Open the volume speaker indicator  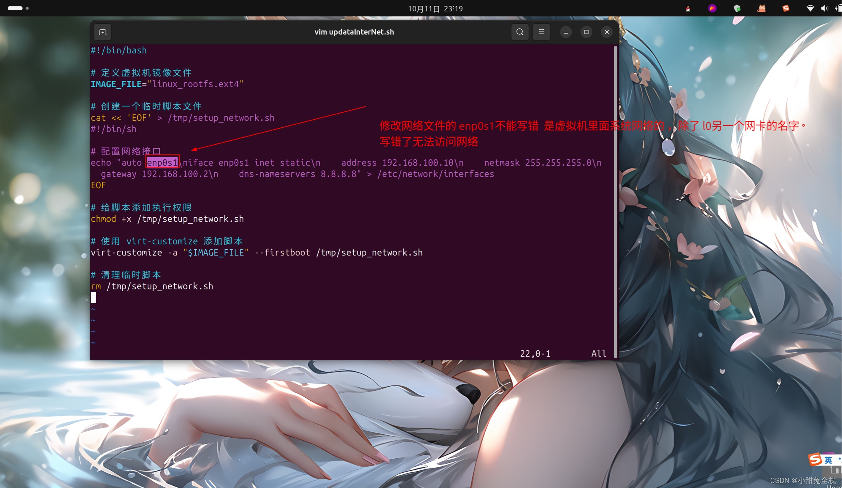point(824,8)
